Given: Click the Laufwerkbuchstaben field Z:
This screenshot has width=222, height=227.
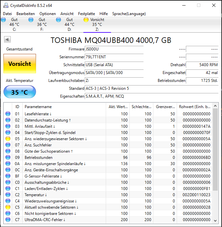Looking at the screenshot, I should point(114,80).
